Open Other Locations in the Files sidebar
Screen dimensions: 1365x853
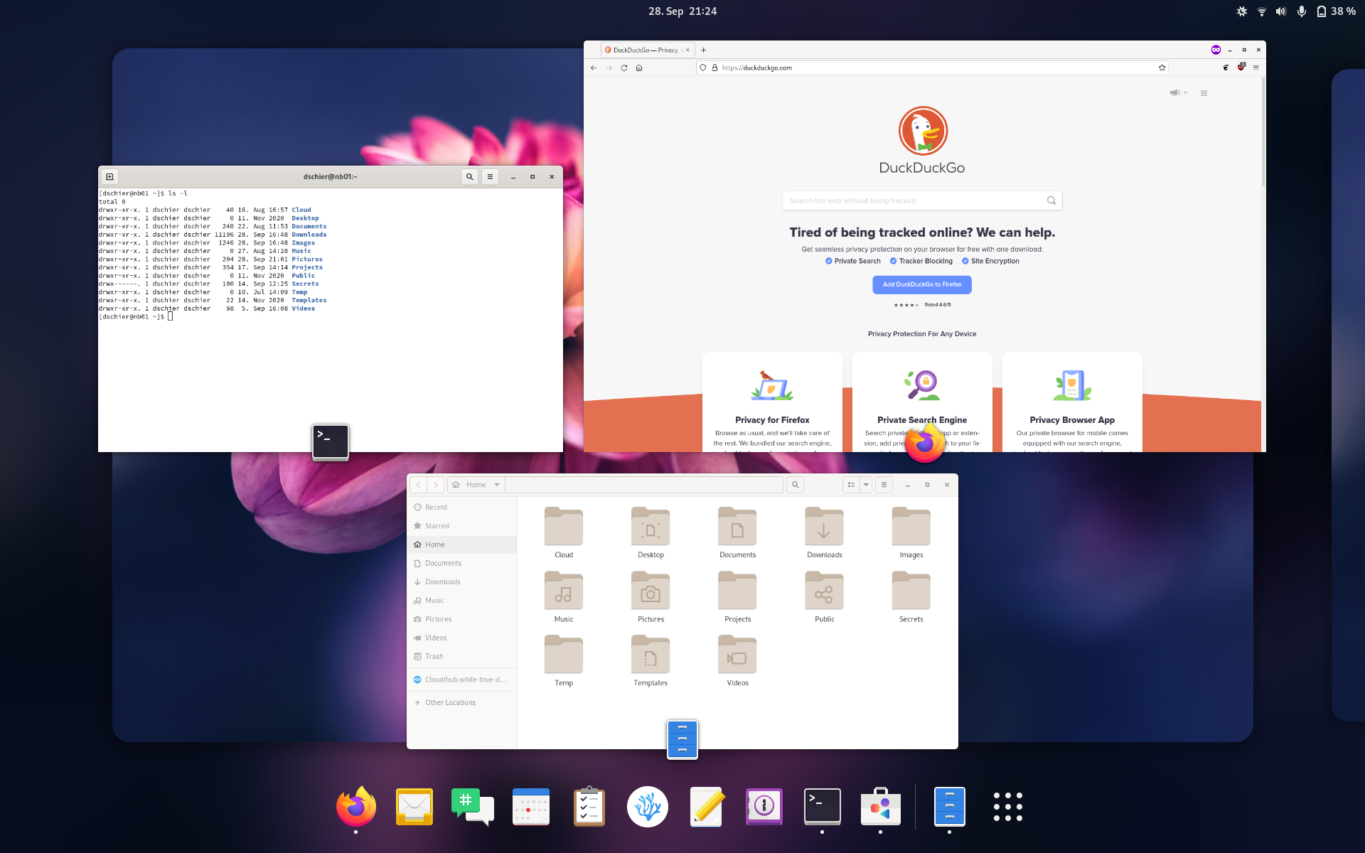click(450, 702)
